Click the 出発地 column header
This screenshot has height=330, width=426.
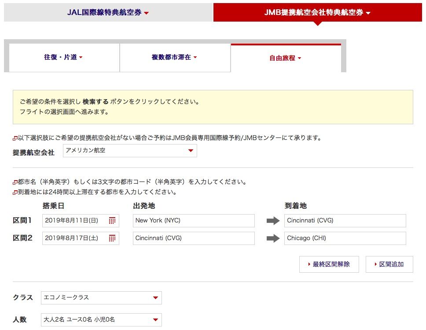pyautogui.click(x=144, y=206)
